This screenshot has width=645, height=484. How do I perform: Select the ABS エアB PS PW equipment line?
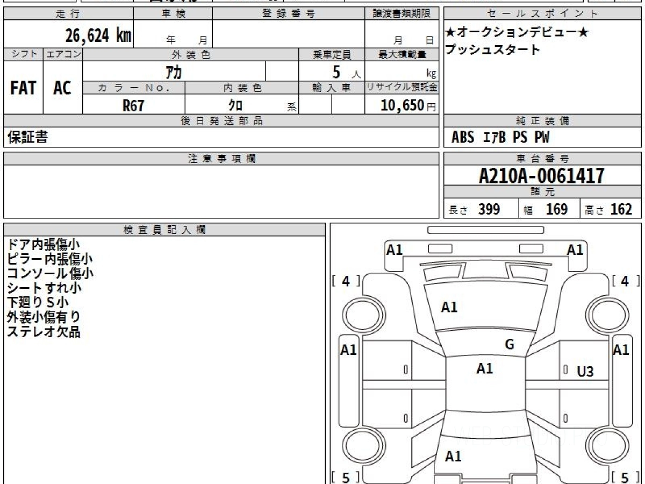coord(500,138)
